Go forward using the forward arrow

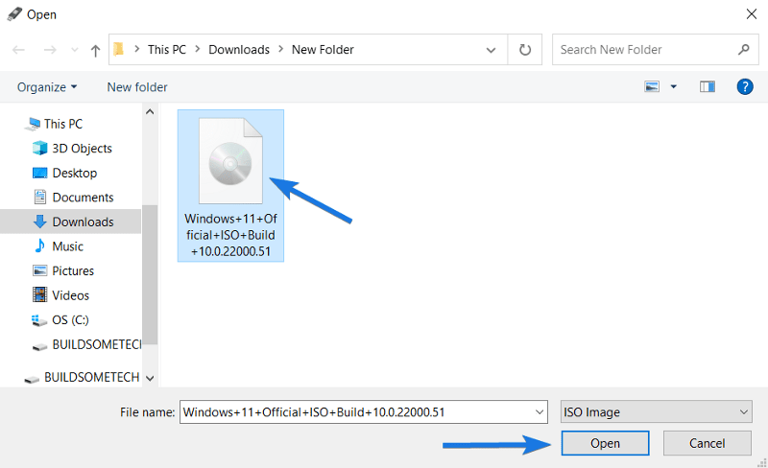[50, 50]
